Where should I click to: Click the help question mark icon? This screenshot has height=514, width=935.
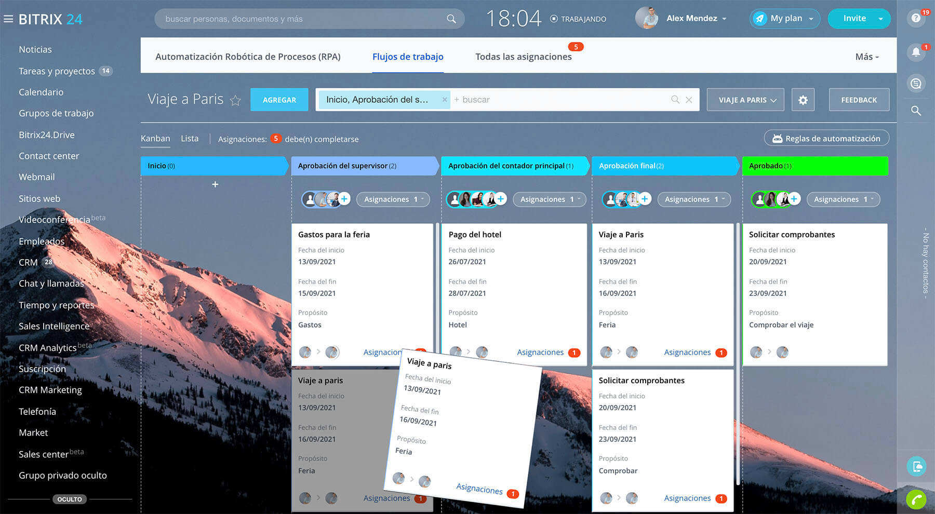point(916,19)
